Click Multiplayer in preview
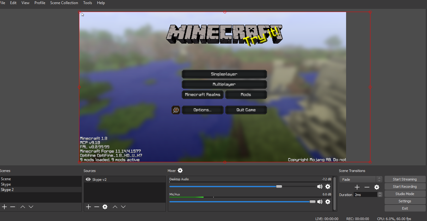The height and width of the screenshot is (221, 427). 224,84
